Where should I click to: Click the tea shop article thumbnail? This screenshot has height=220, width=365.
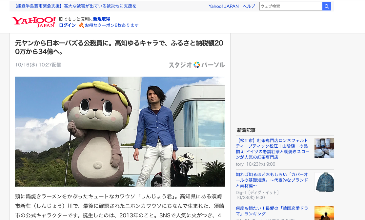[x=324, y=148]
